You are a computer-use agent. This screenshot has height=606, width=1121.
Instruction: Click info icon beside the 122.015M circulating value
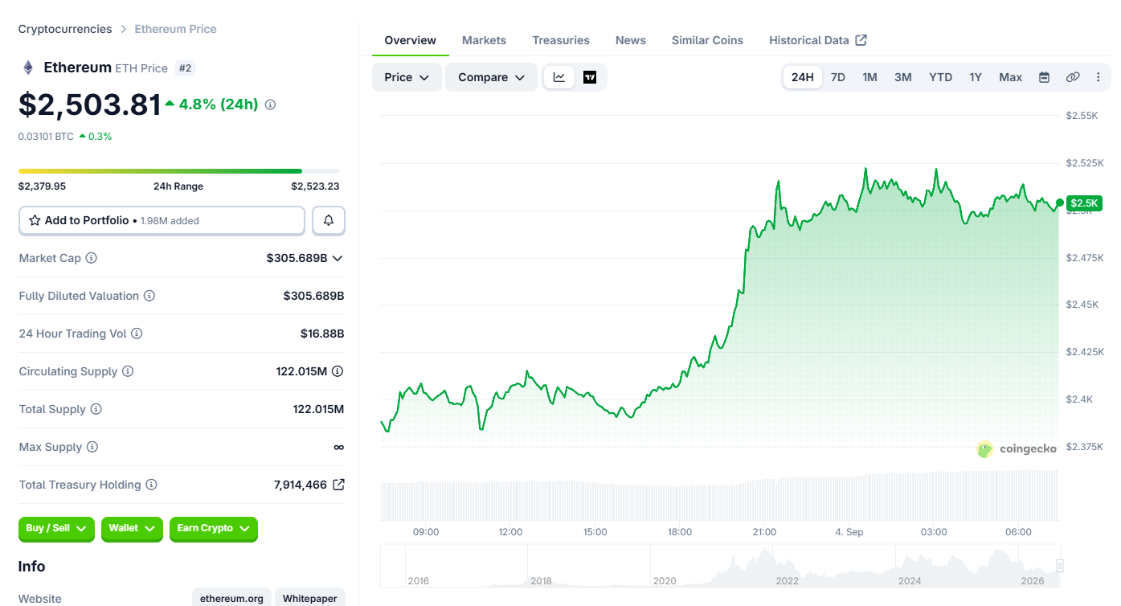pos(338,371)
